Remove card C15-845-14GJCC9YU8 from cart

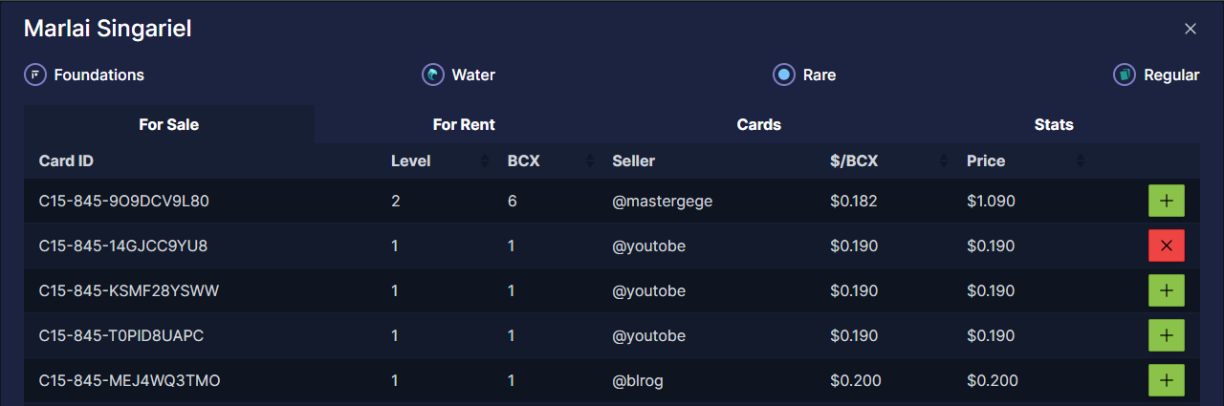pyautogui.click(x=1166, y=246)
